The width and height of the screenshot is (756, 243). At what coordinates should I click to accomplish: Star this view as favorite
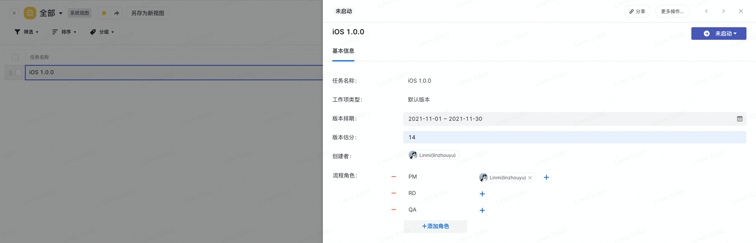104,13
